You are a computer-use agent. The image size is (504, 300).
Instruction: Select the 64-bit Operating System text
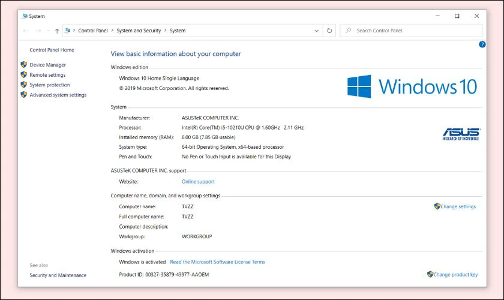(233, 146)
